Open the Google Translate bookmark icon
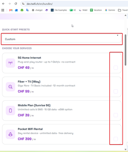Viewport: 128px width, 152px height. pos(27,10)
